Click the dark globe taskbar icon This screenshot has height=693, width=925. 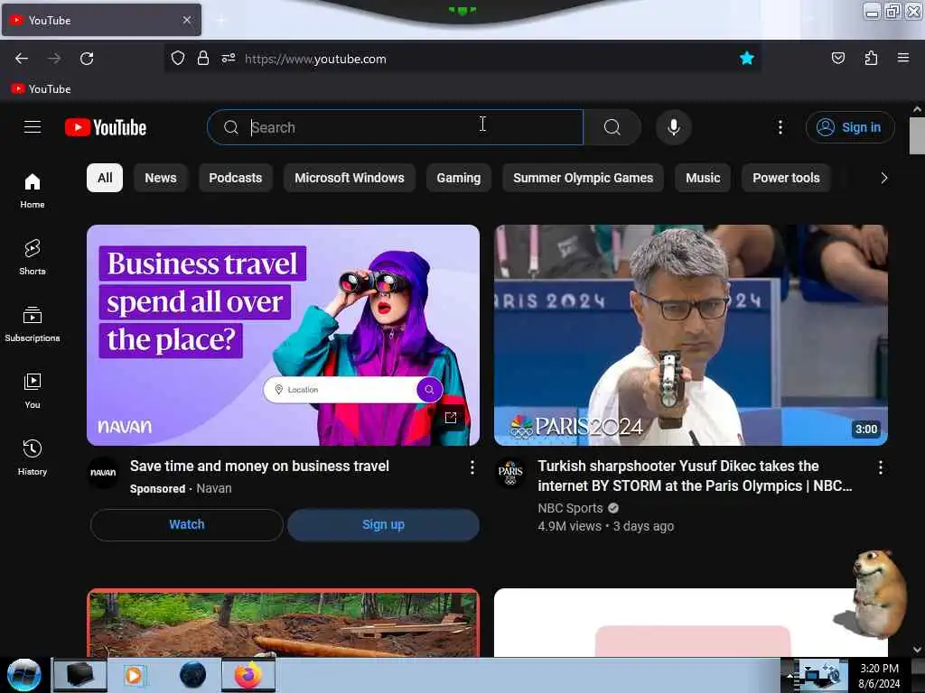point(192,675)
